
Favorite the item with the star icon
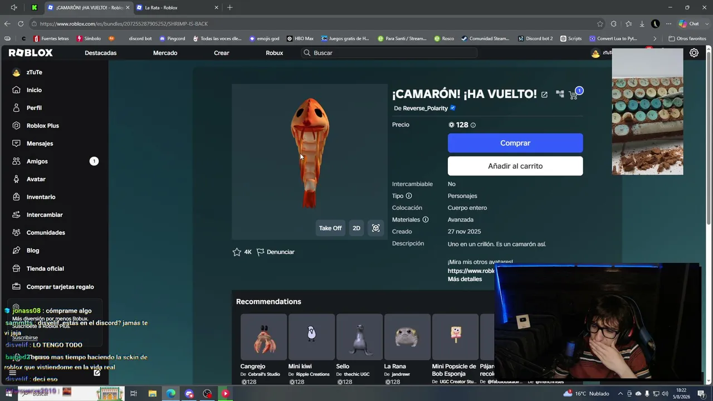click(237, 252)
